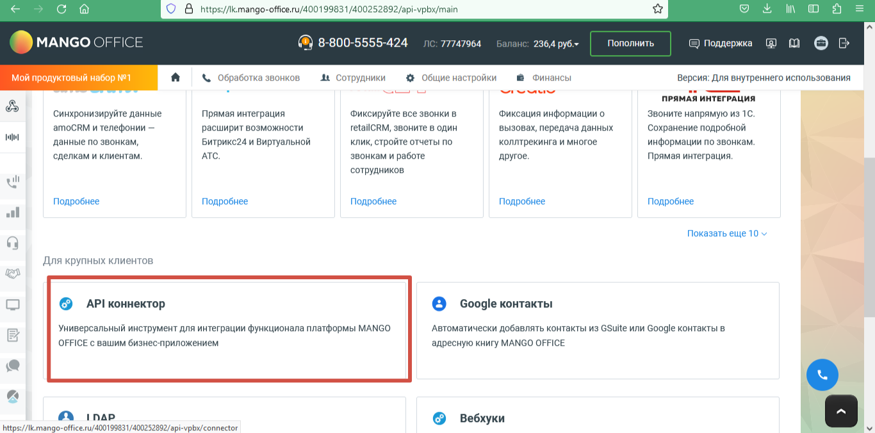Open Подробнее link under the call-tracking card
The width and height of the screenshot is (875, 433).
click(x=522, y=201)
